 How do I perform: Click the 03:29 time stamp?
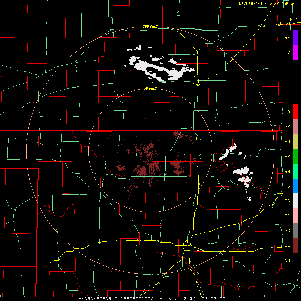pos(218,299)
